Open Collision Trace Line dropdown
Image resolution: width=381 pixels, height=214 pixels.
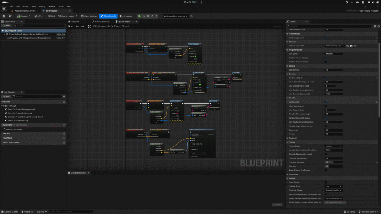[x=333, y=187]
